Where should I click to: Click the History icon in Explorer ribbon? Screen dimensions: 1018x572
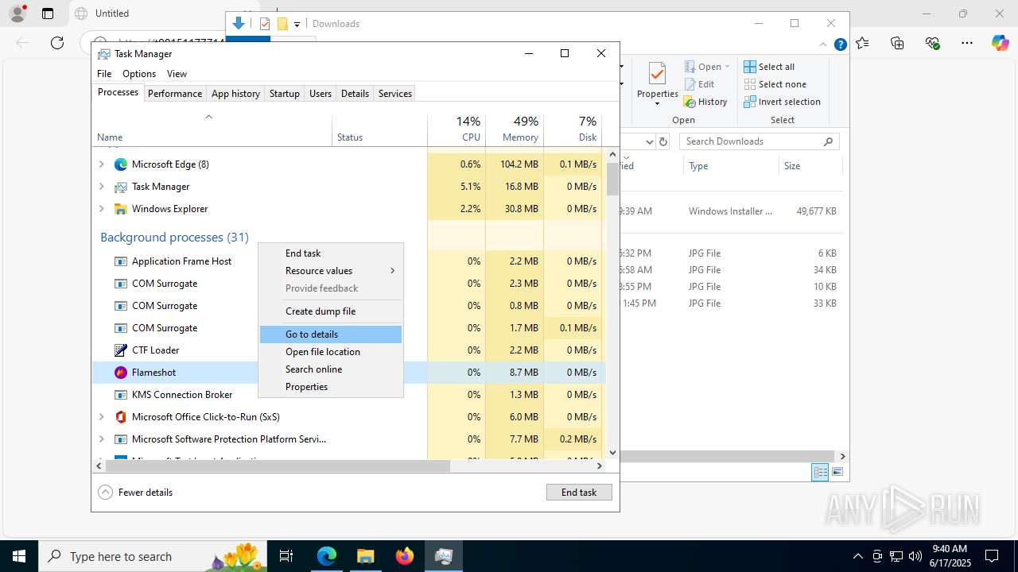click(690, 102)
